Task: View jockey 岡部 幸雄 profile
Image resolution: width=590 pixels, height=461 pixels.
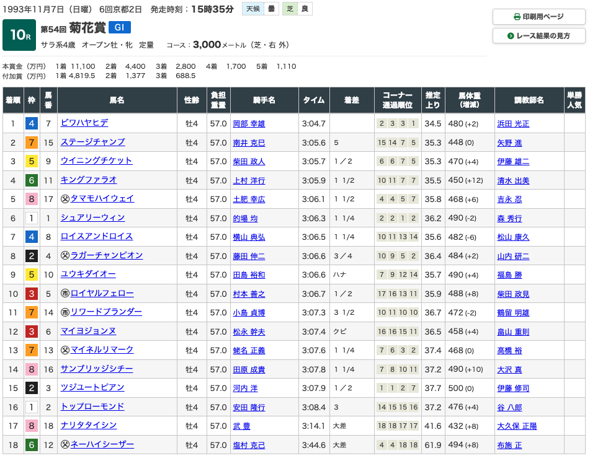Action: [x=248, y=124]
